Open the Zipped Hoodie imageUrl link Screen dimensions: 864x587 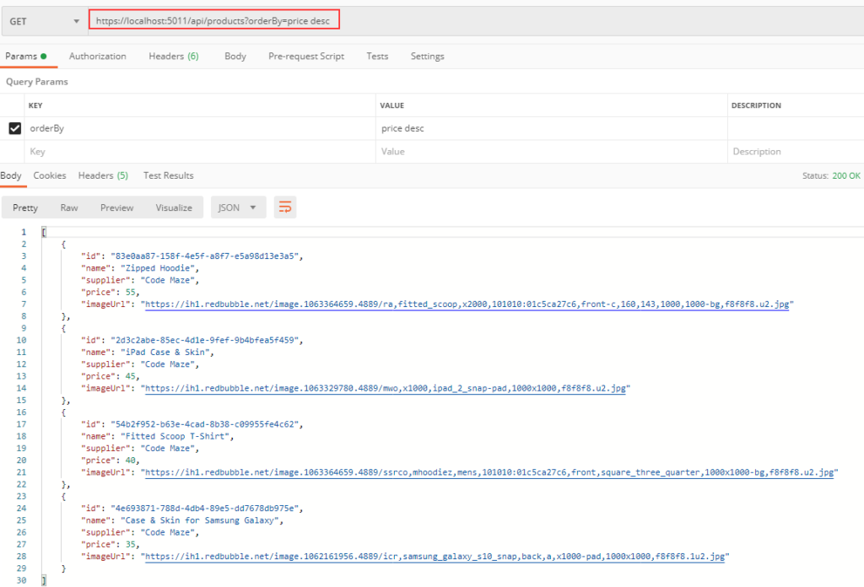click(467, 304)
